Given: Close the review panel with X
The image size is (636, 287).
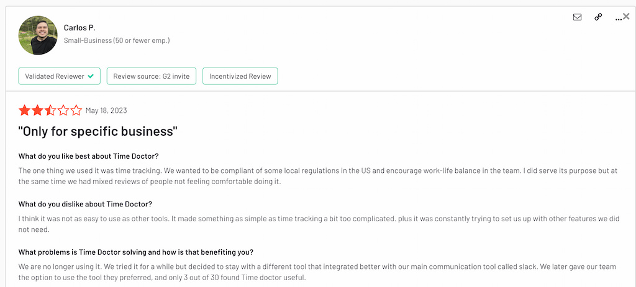Looking at the screenshot, I should coord(626,17).
